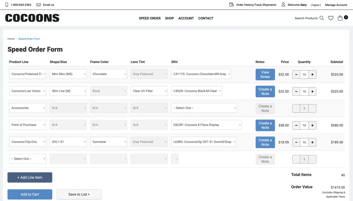Decrease quantity for C4117G Chocolate row
Viewport: 353px width, 201px height.
(296, 75)
